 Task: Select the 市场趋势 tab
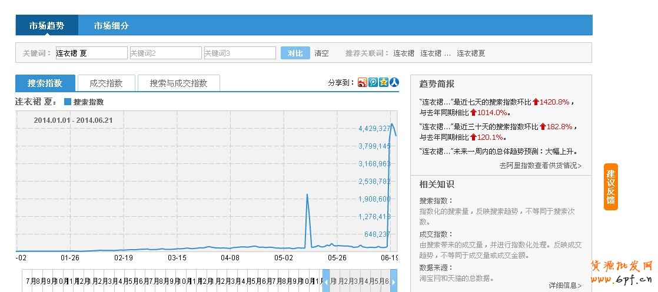coord(46,26)
